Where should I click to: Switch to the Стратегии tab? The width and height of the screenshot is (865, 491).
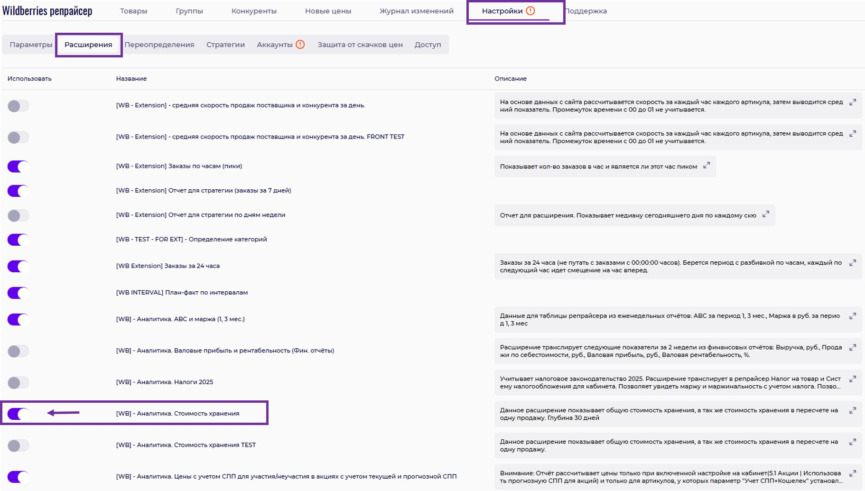pos(225,45)
